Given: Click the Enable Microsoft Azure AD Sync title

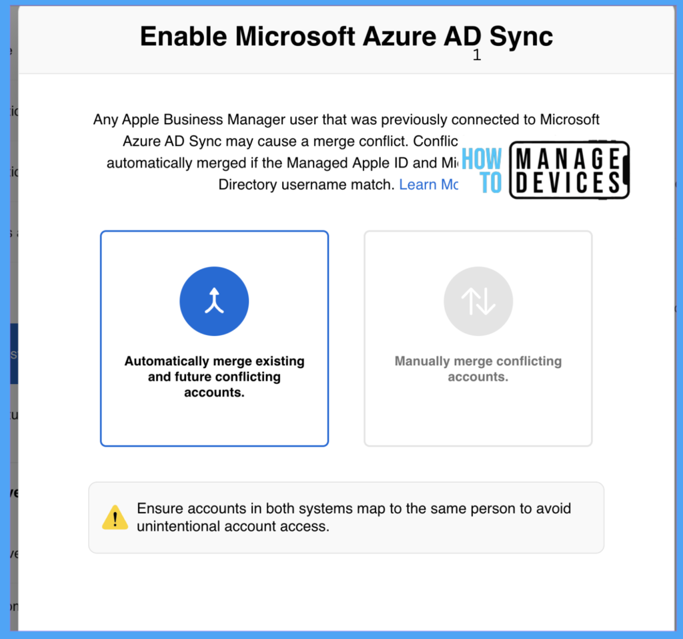Looking at the screenshot, I should 346,36.
